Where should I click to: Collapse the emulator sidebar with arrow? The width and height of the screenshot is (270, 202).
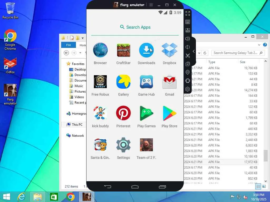click(194, 51)
